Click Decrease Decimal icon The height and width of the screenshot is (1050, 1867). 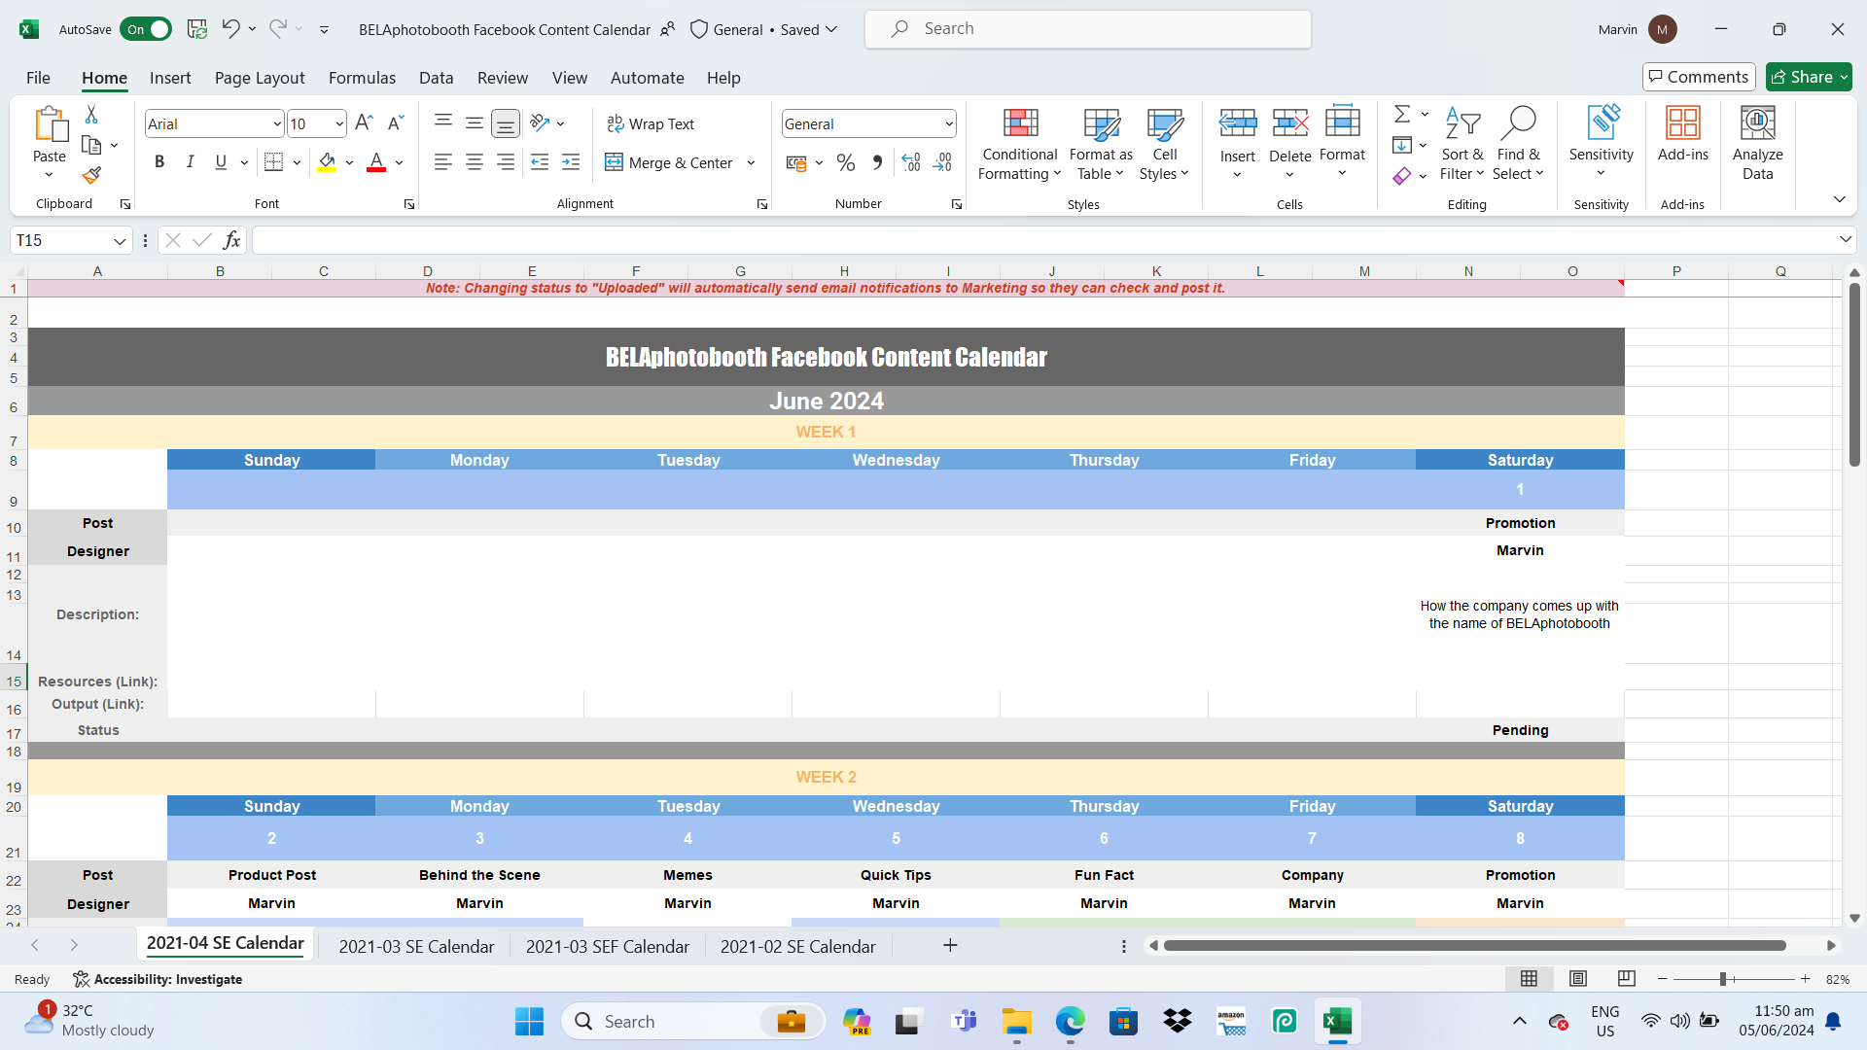coord(942,162)
